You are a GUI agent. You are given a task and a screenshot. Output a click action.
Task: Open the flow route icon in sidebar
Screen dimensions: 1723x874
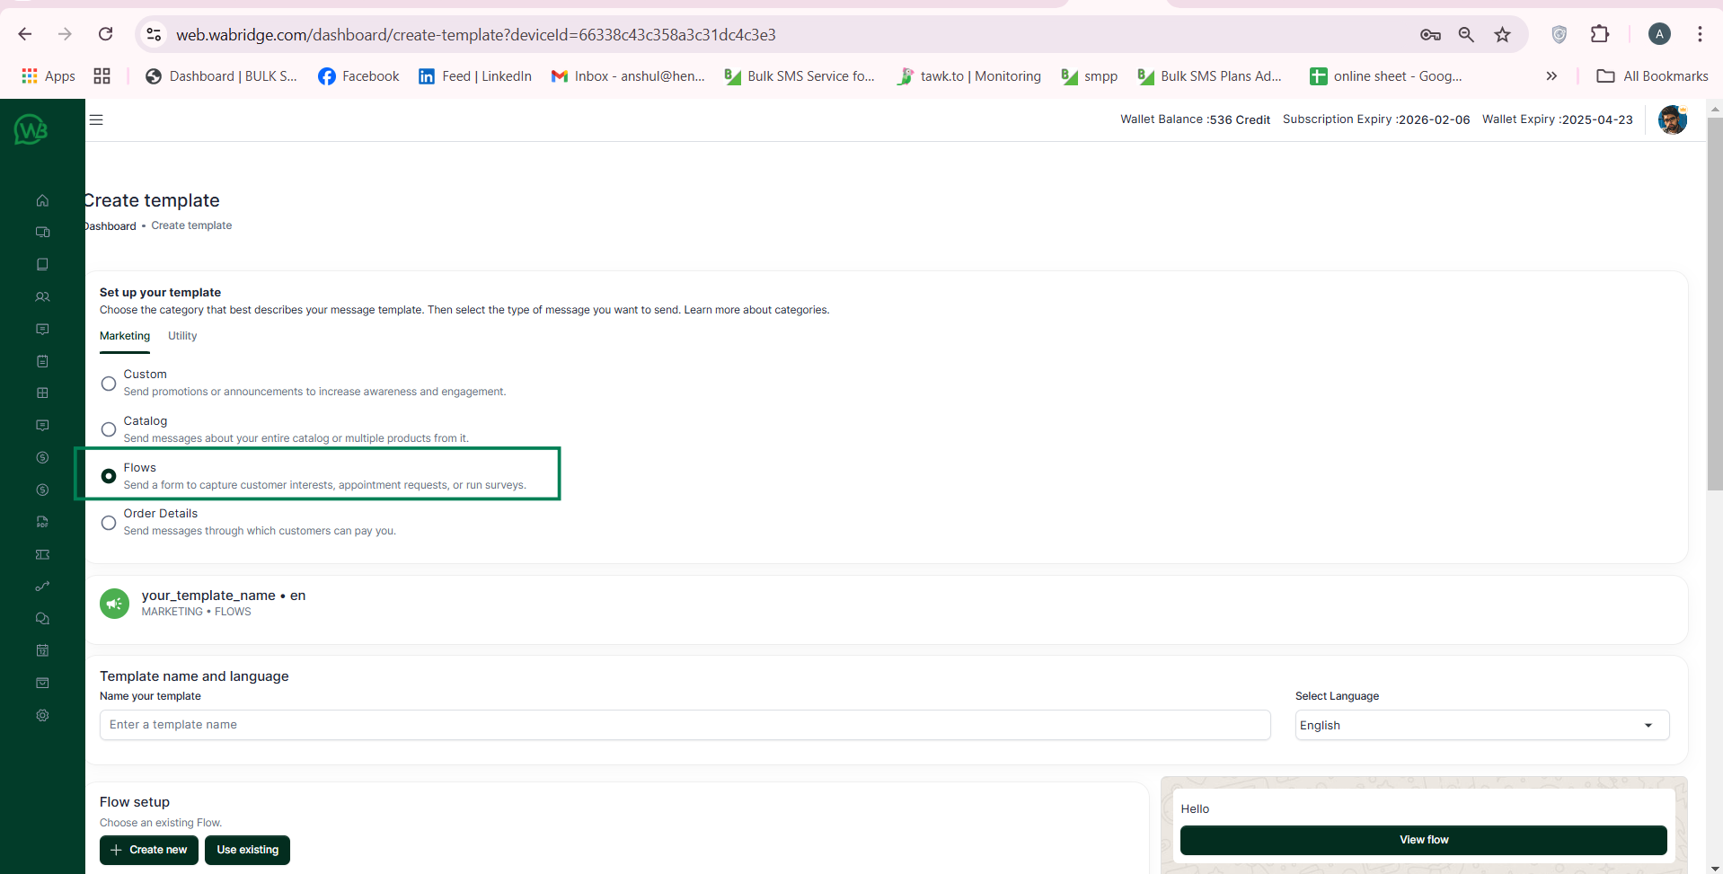pos(42,587)
